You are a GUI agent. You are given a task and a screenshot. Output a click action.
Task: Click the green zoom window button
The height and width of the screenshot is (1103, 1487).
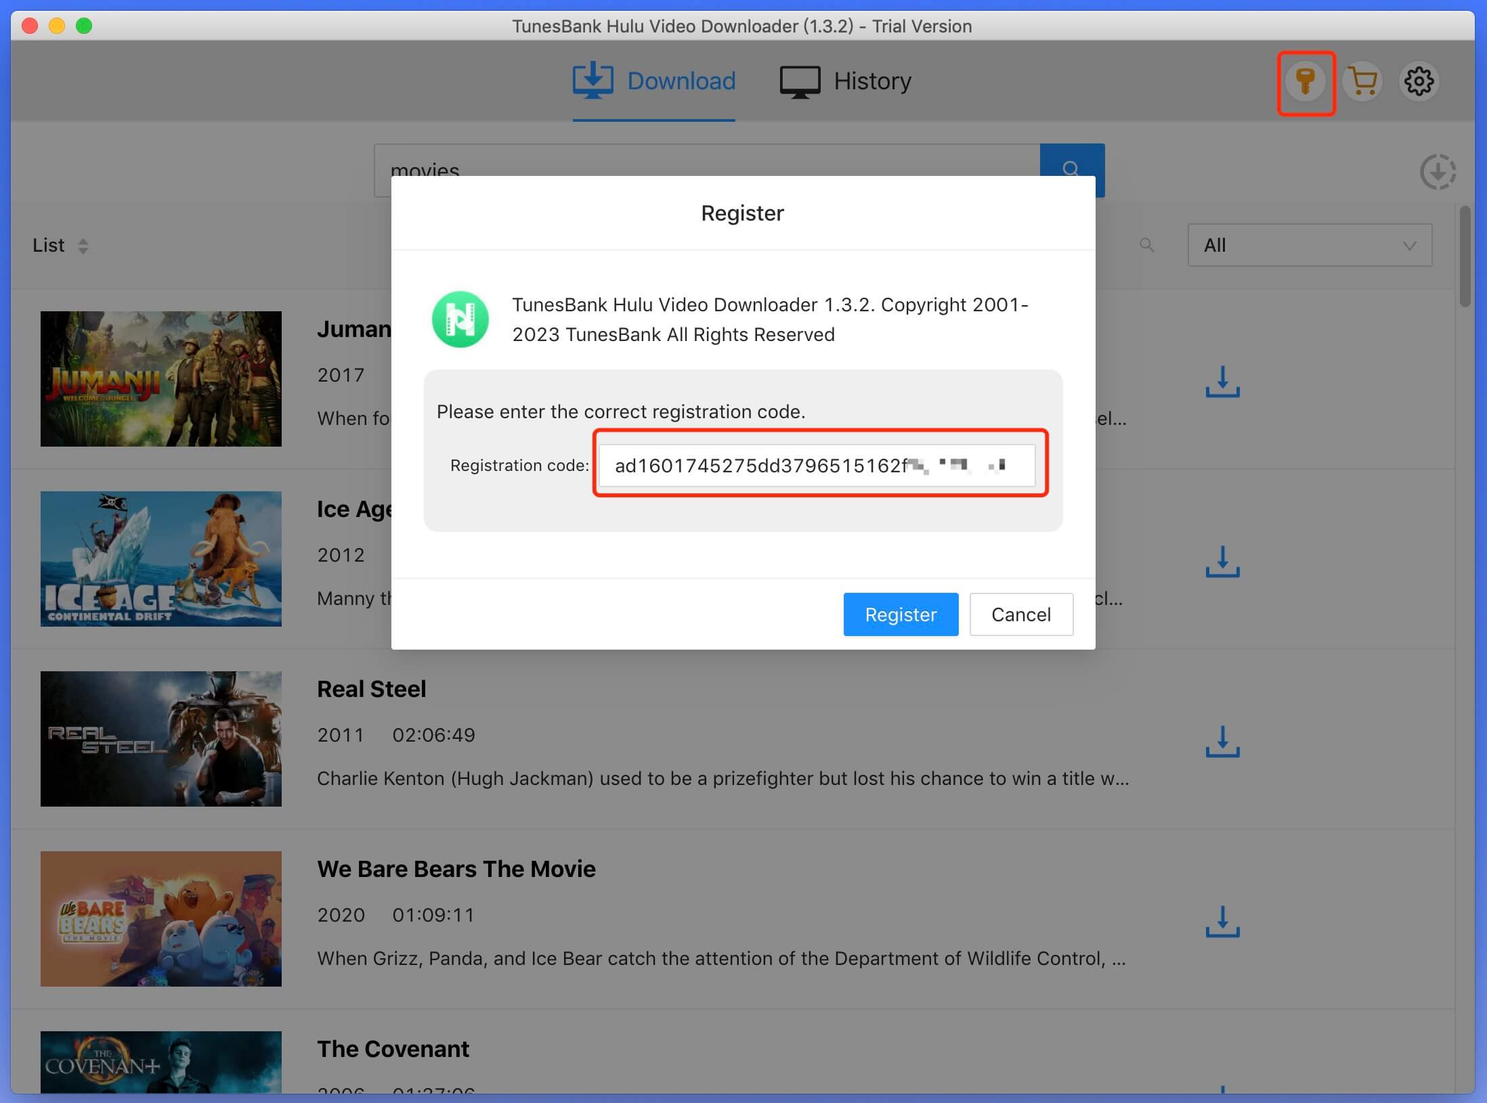pyautogui.click(x=84, y=26)
